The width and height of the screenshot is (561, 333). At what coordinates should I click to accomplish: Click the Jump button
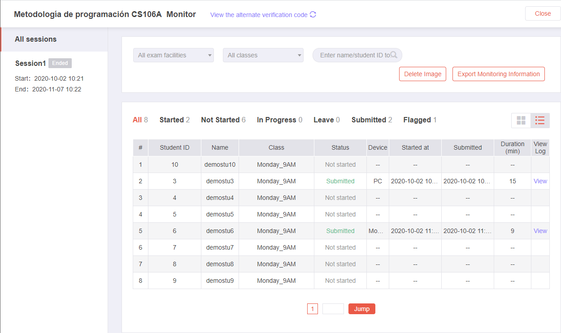[x=362, y=309]
